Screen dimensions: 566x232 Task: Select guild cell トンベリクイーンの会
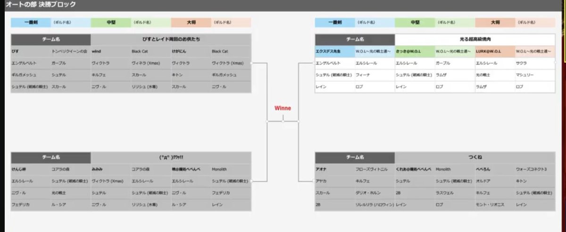(69, 51)
